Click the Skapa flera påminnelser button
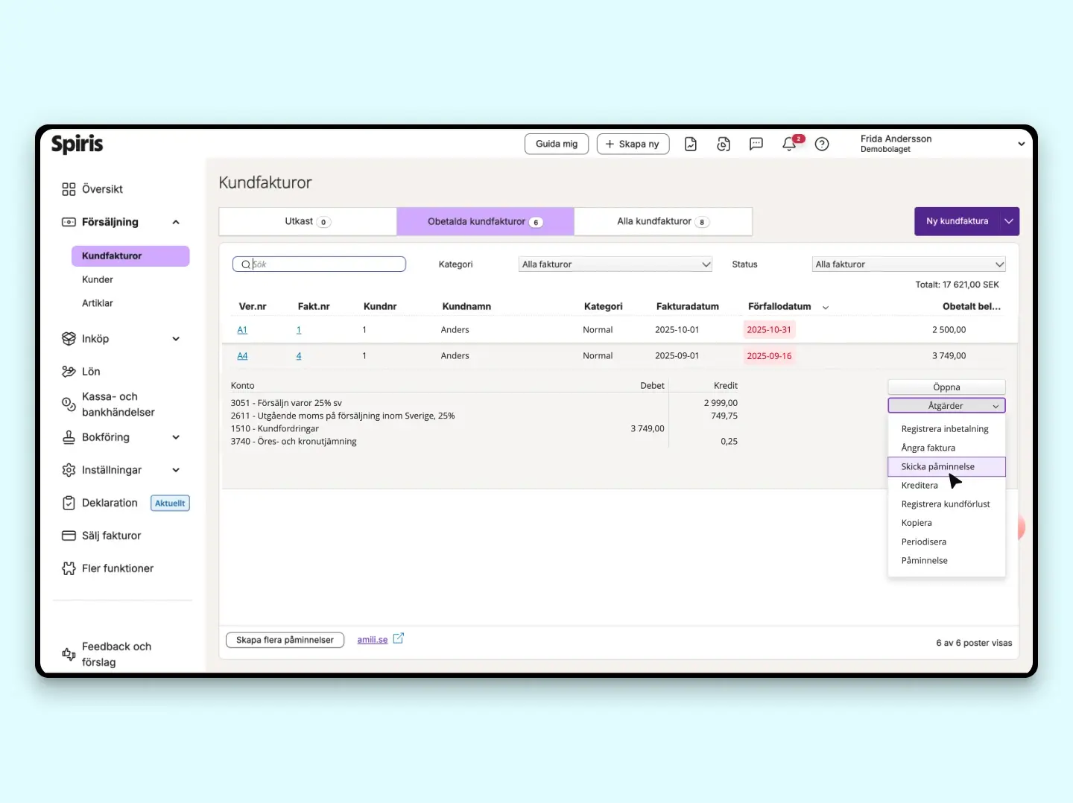 285,640
